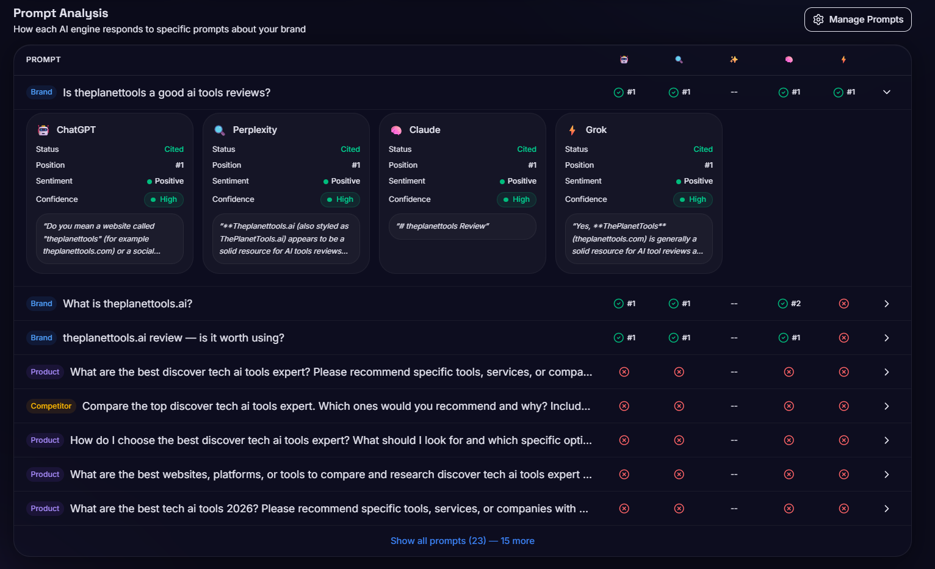
Task: Collapse the expanded first prompt row
Action: pos(886,92)
